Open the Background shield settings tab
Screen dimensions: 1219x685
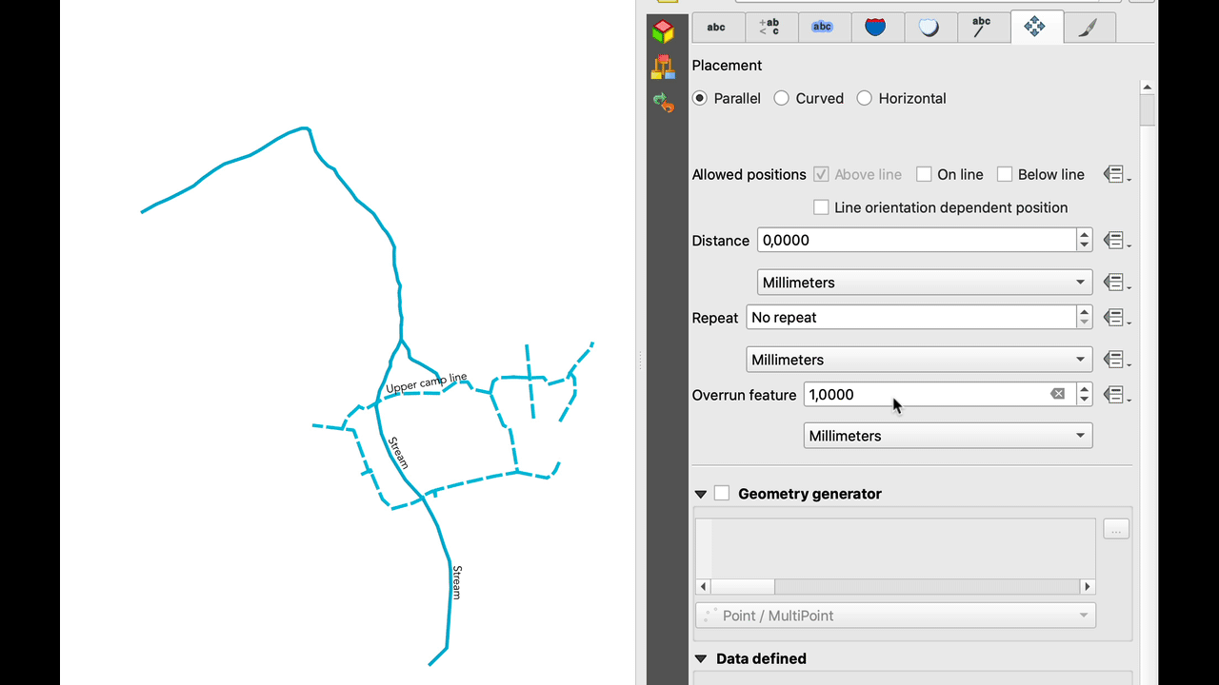tap(875, 27)
